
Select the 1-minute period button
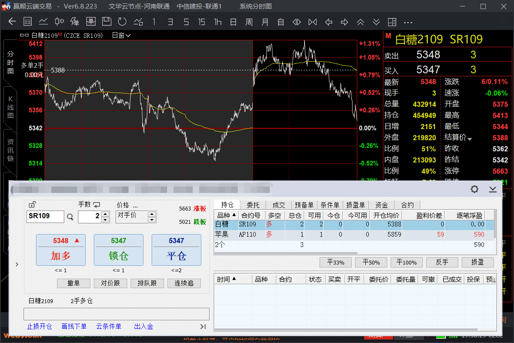[x=154, y=22]
